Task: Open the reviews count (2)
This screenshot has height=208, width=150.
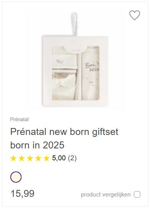Action: point(72,158)
